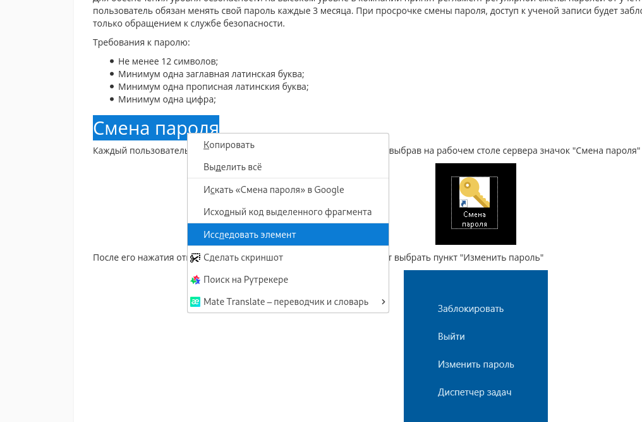Click the Mate Translate green icon

coord(195,302)
